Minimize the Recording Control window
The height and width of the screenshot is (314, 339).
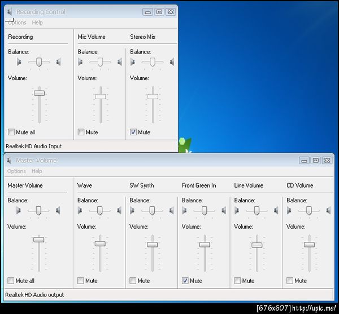(147, 12)
